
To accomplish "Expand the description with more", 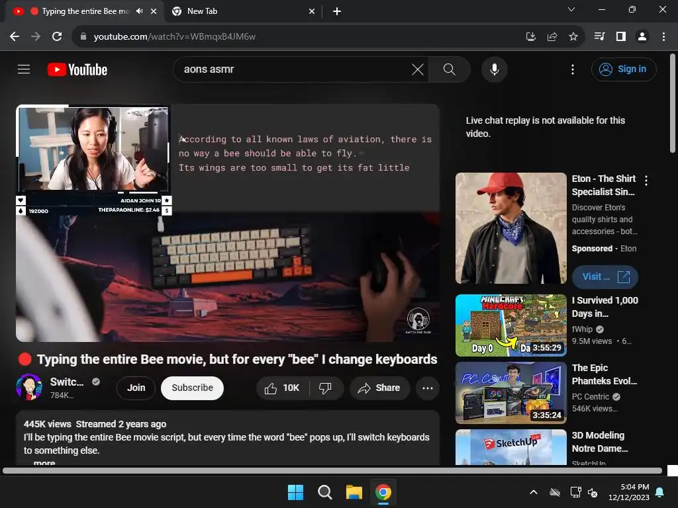I will coord(44,463).
